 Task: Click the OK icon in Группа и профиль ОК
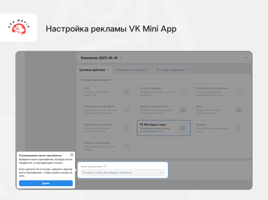183,110
